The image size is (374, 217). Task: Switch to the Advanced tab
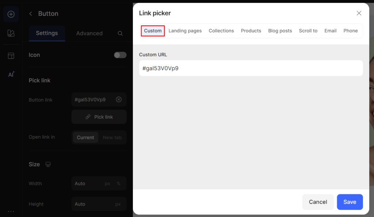(x=89, y=33)
